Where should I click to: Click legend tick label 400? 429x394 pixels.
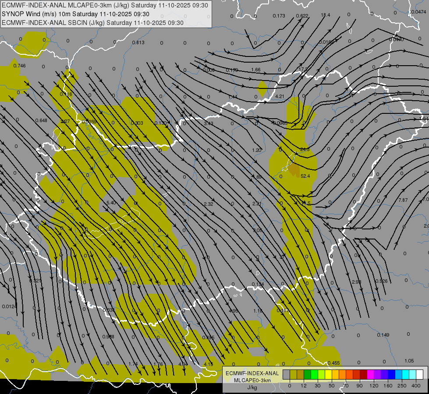click(x=416, y=386)
